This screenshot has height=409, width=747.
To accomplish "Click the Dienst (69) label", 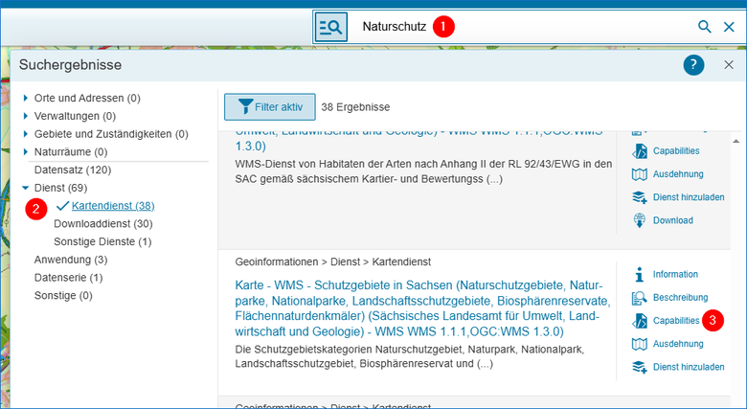I will coord(60,188).
